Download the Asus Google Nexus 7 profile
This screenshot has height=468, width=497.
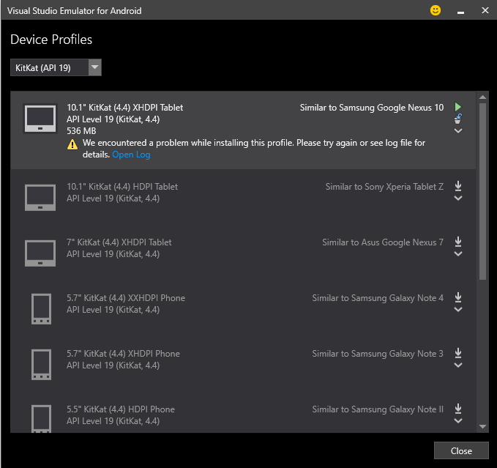[x=458, y=242]
